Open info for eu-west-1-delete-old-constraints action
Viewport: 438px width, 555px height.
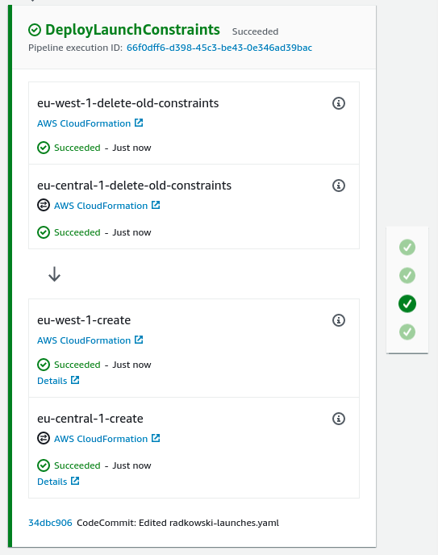point(339,103)
